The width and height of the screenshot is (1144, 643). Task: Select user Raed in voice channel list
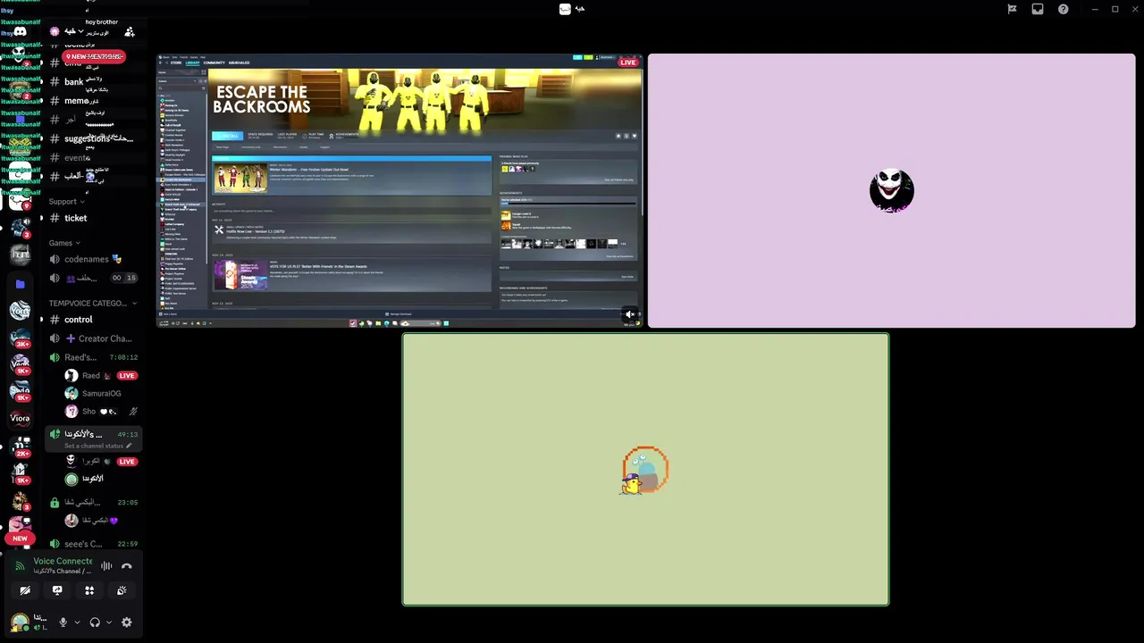pos(89,376)
